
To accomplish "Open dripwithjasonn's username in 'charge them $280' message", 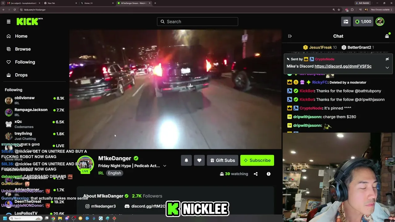I will point(307,117).
